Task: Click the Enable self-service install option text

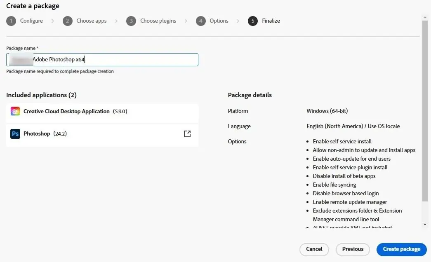Action: pyautogui.click(x=342, y=141)
